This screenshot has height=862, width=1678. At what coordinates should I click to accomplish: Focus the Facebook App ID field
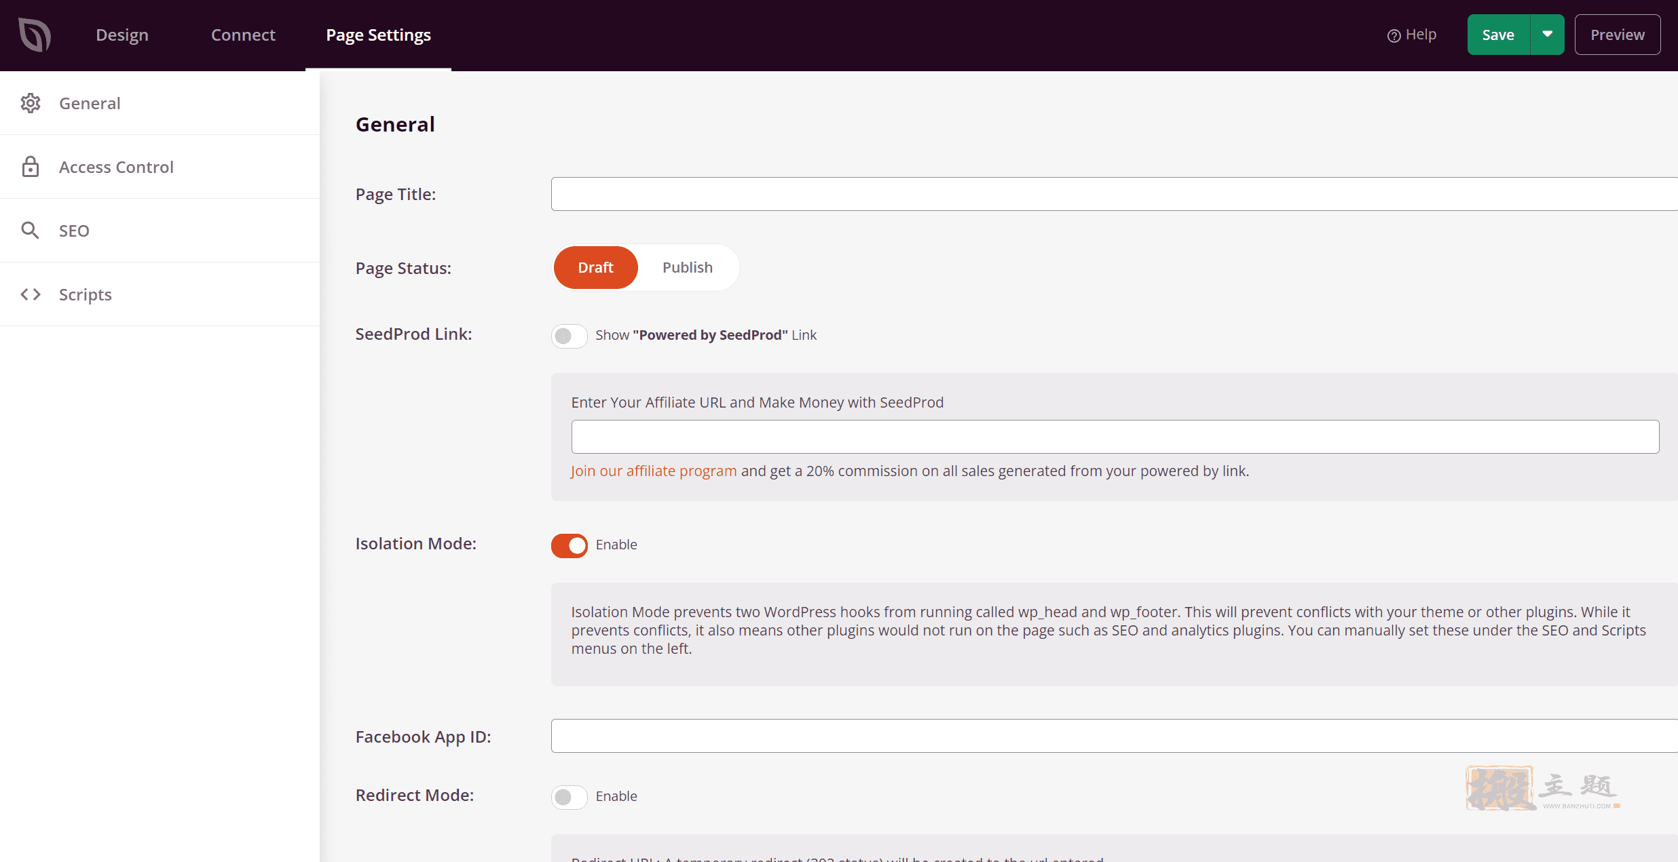tap(1114, 736)
